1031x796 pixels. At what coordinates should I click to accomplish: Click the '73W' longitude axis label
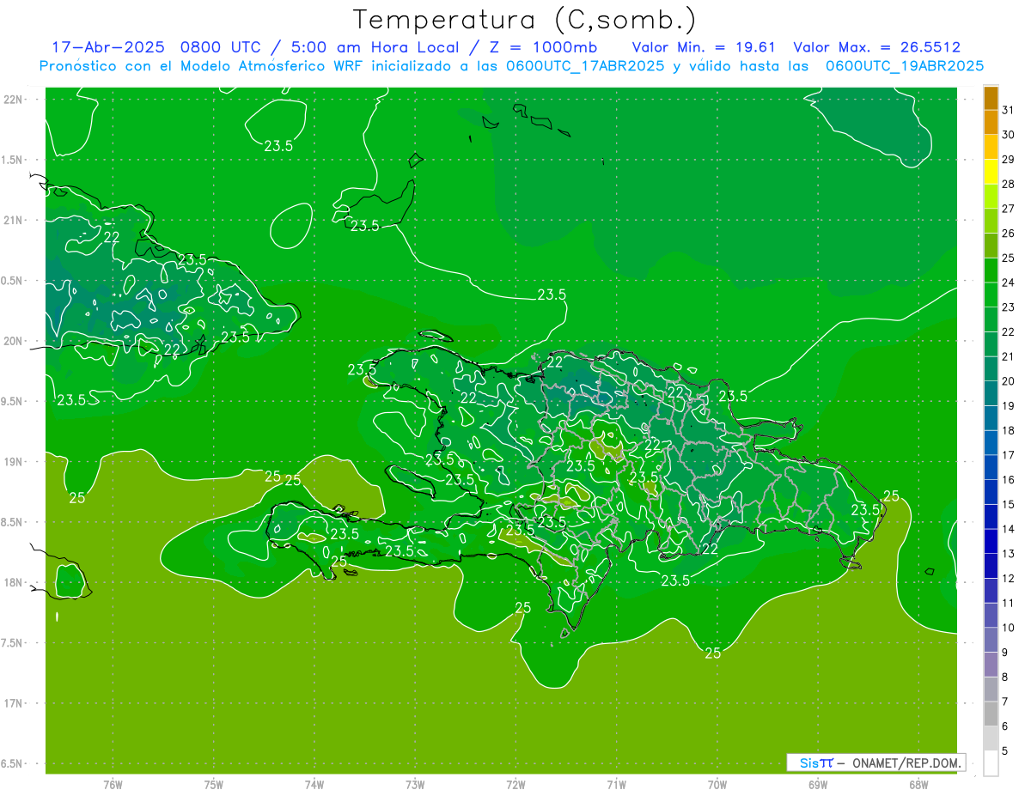(x=415, y=784)
